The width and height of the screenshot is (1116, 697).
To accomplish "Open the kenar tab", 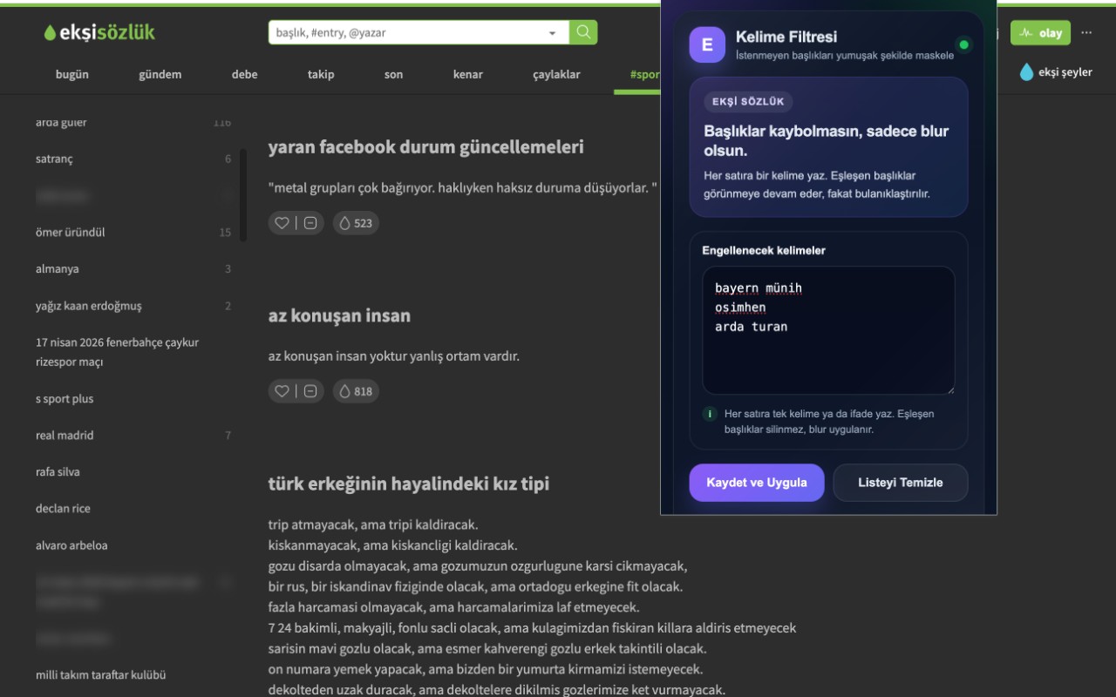I will [x=468, y=74].
